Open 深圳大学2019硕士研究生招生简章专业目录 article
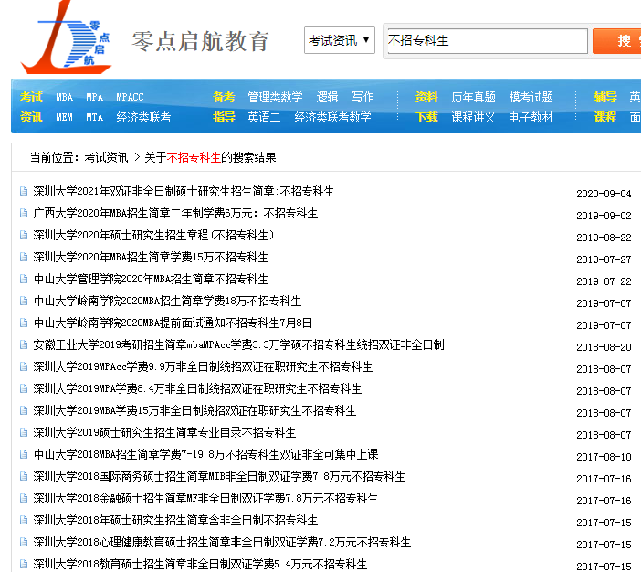641x572 pixels. coord(164,433)
